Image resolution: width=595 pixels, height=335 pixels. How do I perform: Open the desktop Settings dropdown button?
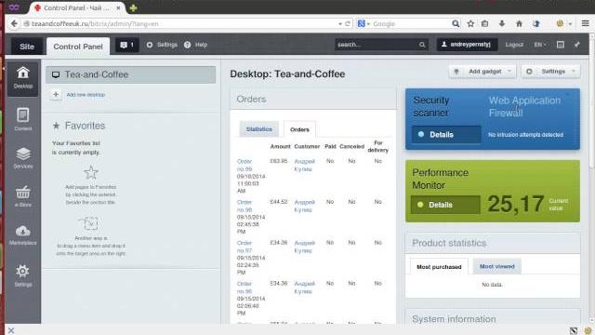(x=551, y=72)
